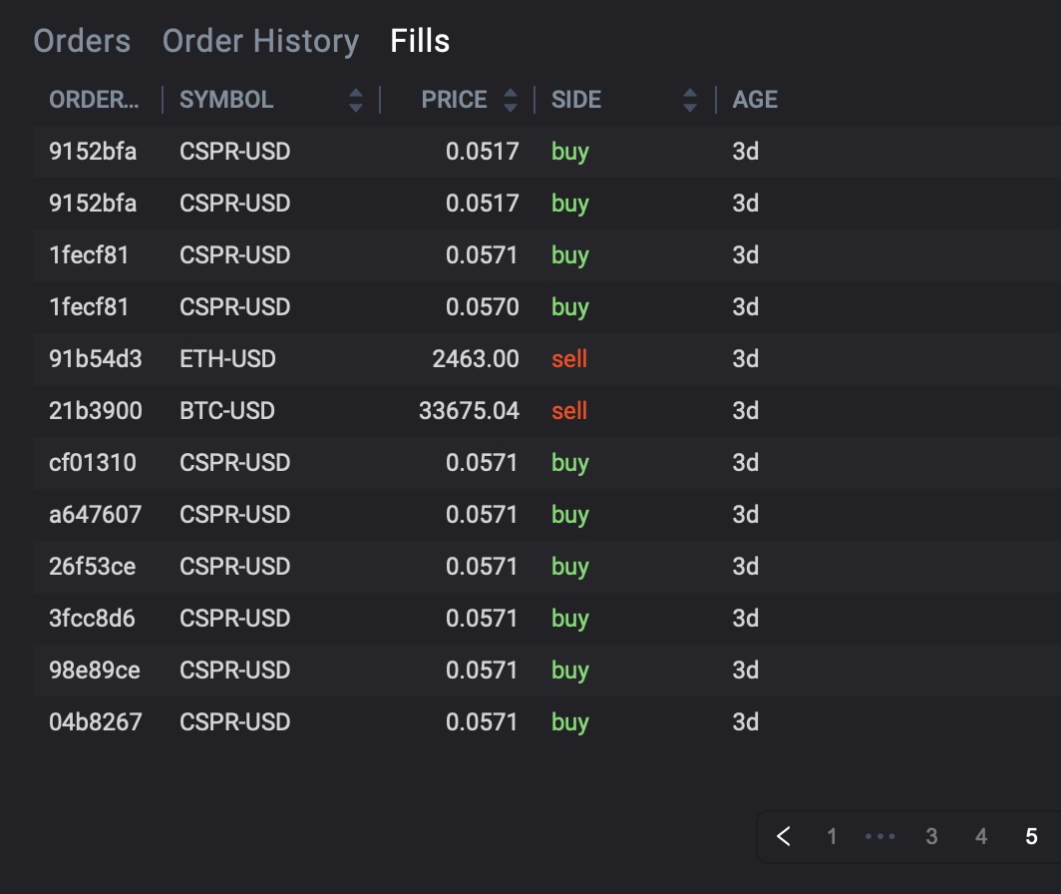
Task: Select the ETH-USD sell fill row
Action: click(x=399, y=359)
